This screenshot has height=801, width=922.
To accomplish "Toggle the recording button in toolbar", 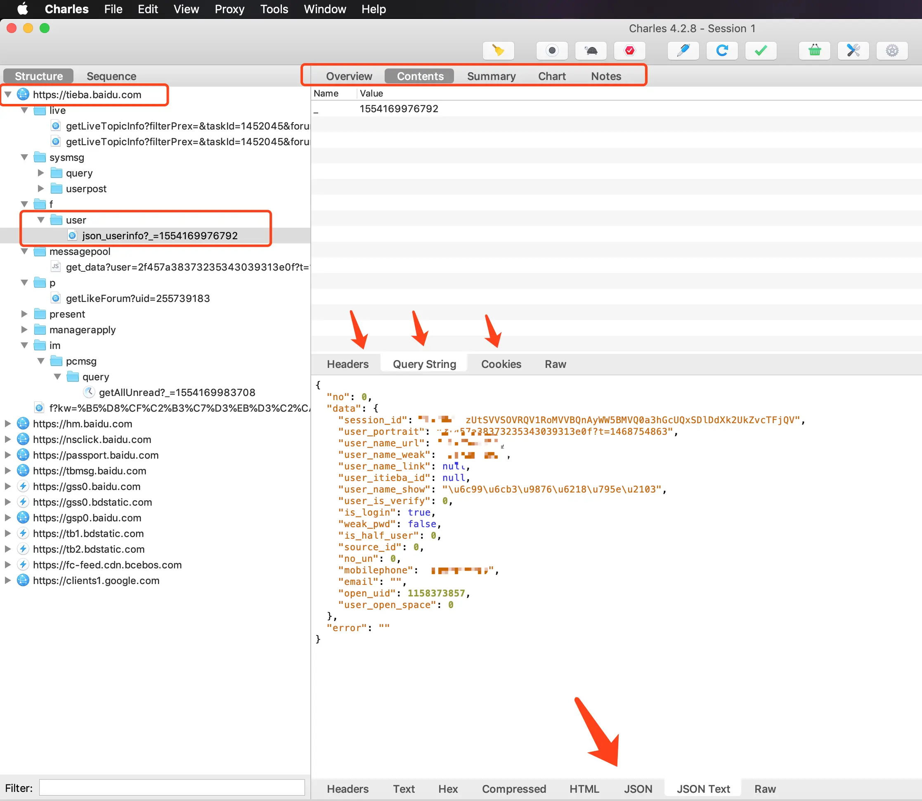I will (x=552, y=50).
